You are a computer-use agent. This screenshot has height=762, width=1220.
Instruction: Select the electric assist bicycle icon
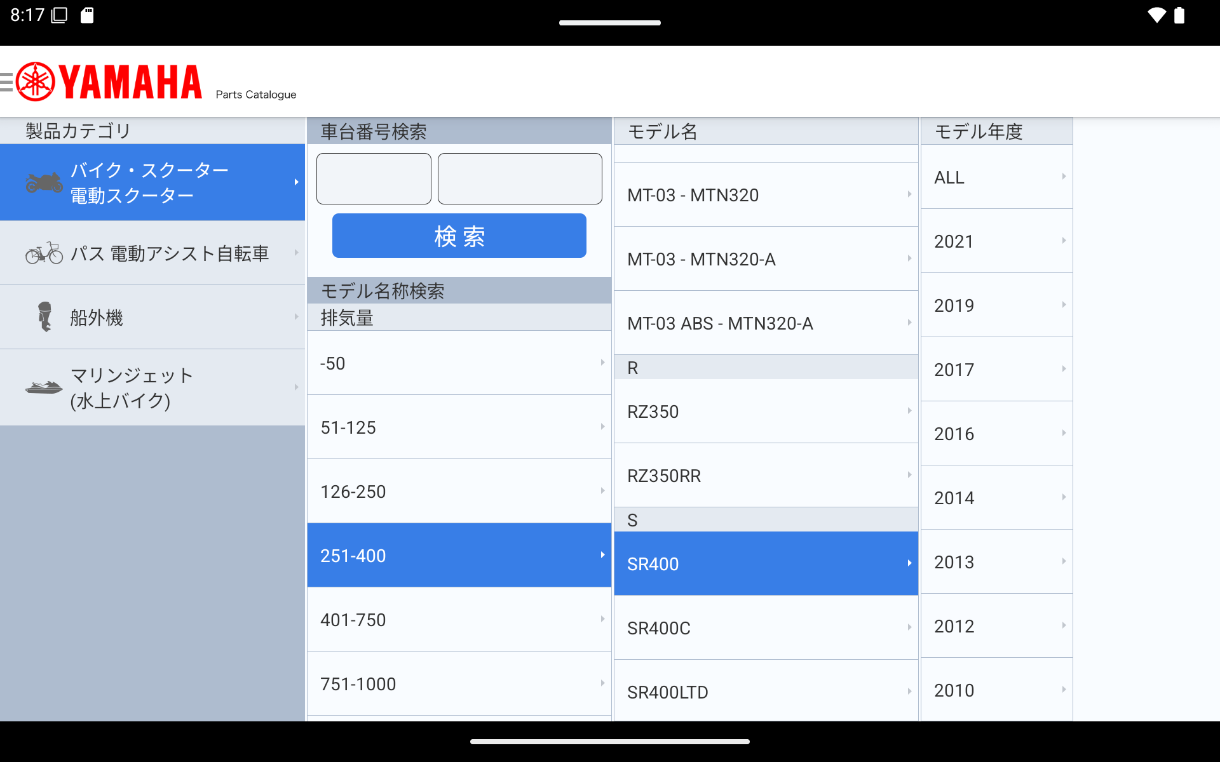[x=44, y=253]
